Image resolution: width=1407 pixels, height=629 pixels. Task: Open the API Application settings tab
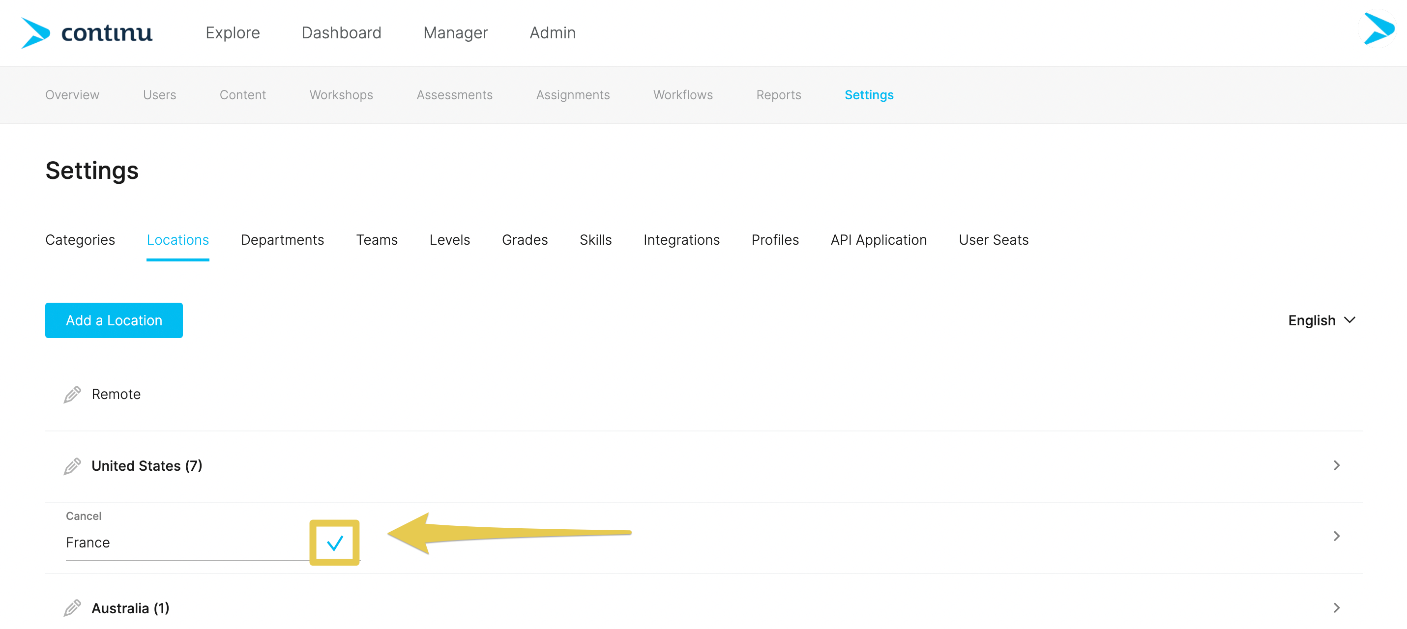pos(879,240)
